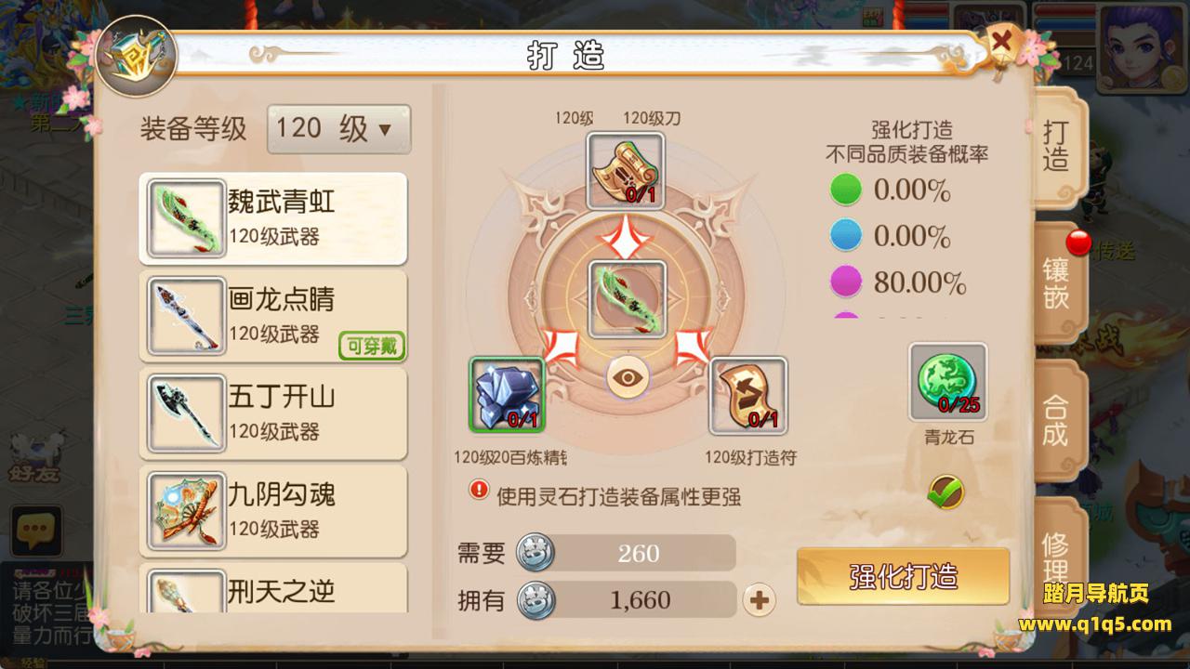Click the purple 80.00% quality swatch
Screen dimensions: 1190x669
coord(846,282)
